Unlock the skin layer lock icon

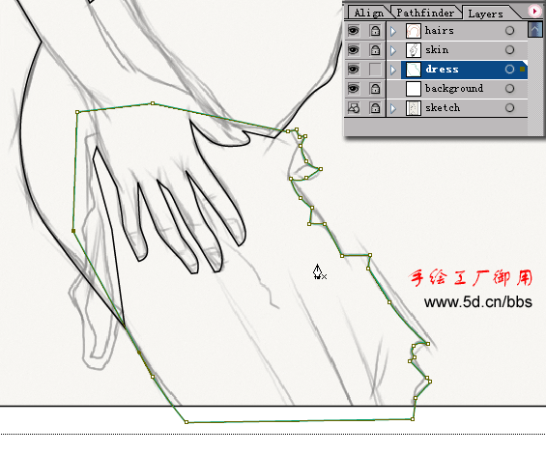coord(375,50)
